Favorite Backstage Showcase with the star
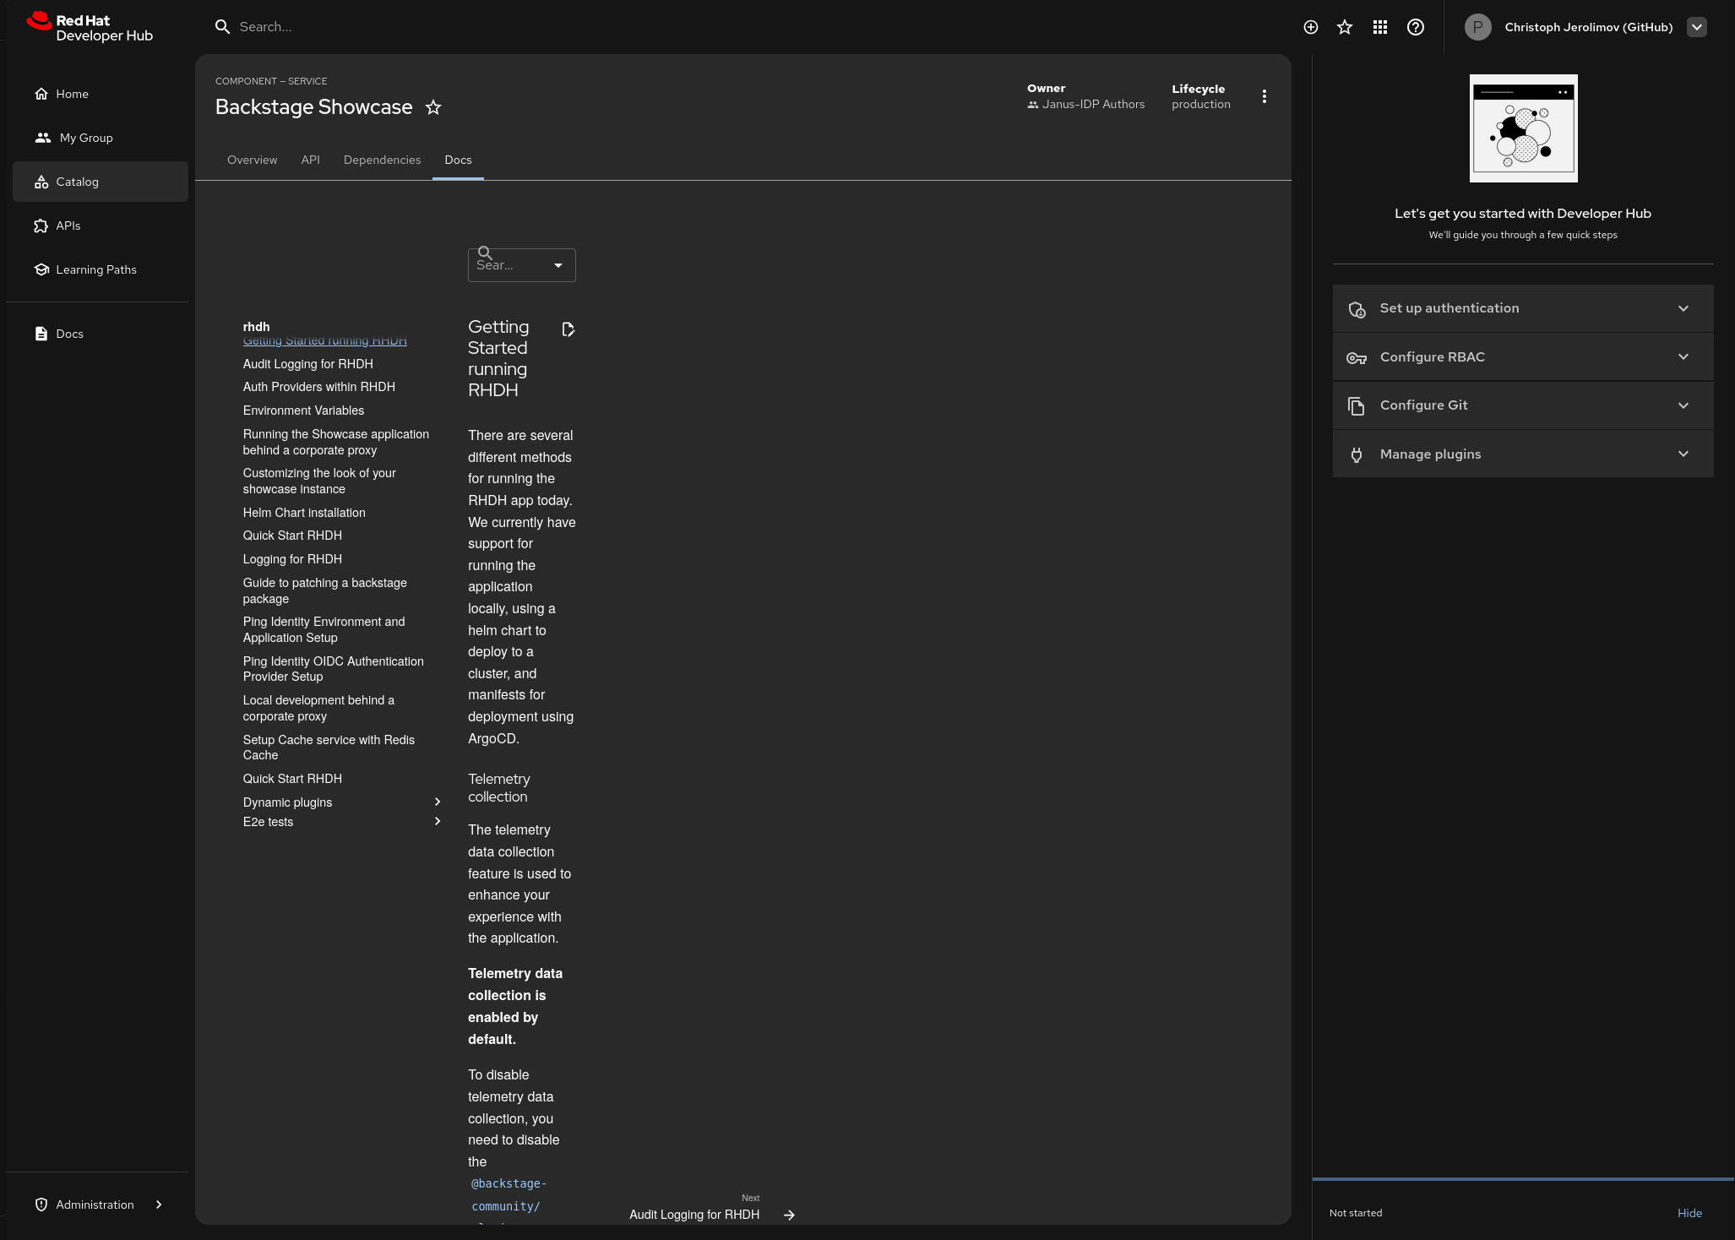The width and height of the screenshot is (1735, 1240). pyautogui.click(x=433, y=107)
